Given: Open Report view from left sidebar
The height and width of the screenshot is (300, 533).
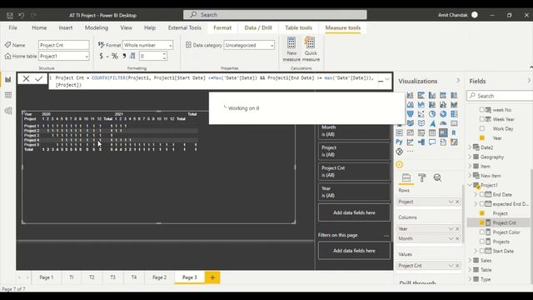Looking at the screenshot, I should click(x=8, y=80).
